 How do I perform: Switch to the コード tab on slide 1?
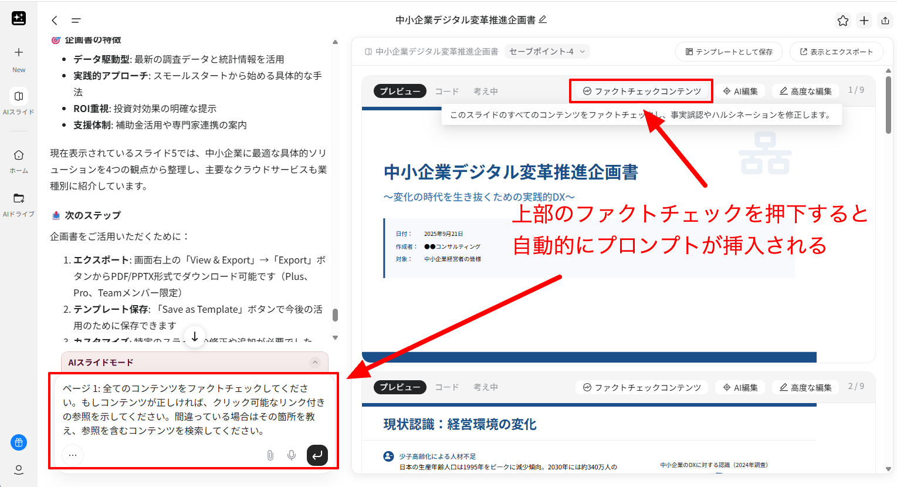coord(446,90)
